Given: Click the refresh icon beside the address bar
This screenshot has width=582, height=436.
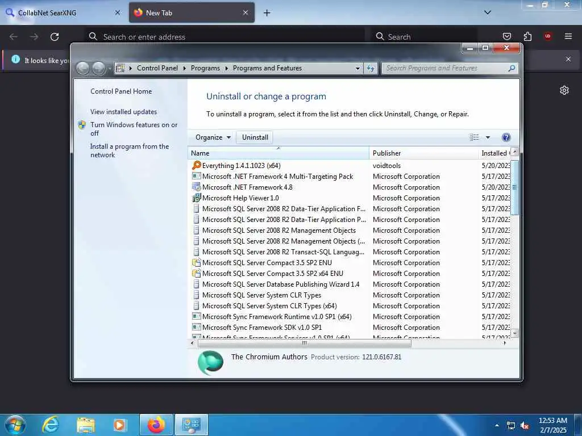Looking at the screenshot, I should (x=371, y=68).
